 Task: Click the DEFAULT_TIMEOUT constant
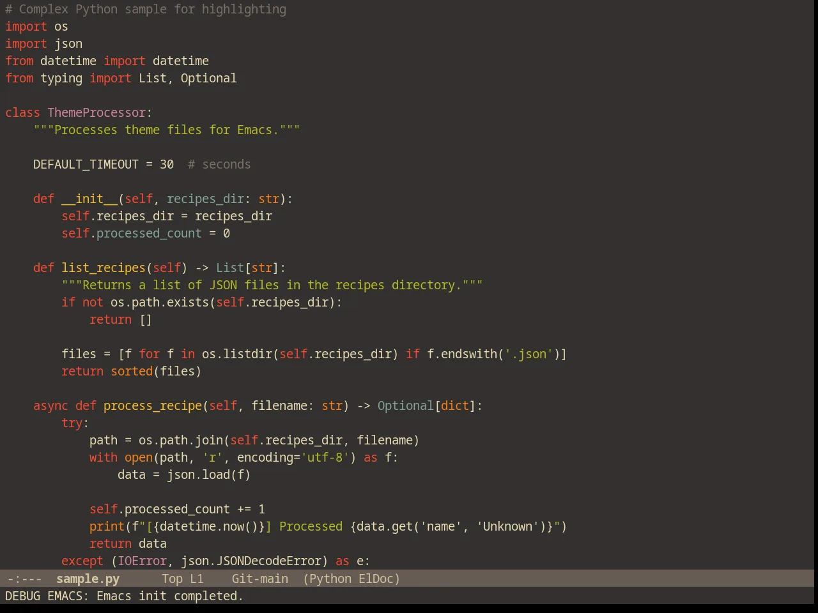86,164
